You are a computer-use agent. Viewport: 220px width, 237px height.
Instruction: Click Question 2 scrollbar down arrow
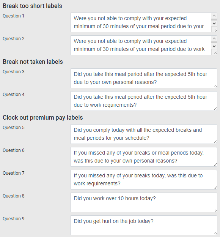(214, 46)
